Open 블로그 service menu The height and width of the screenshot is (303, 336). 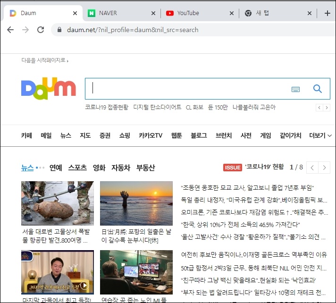pyautogui.click(x=199, y=135)
